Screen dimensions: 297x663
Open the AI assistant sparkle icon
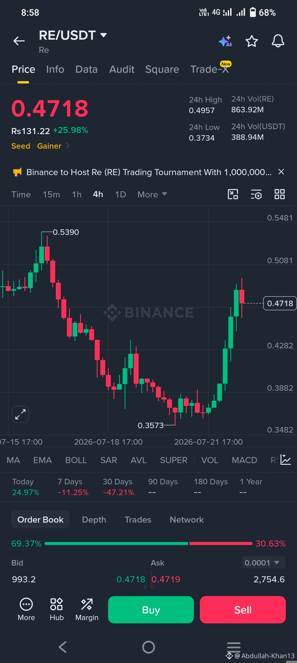pyautogui.click(x=225, y=41)
